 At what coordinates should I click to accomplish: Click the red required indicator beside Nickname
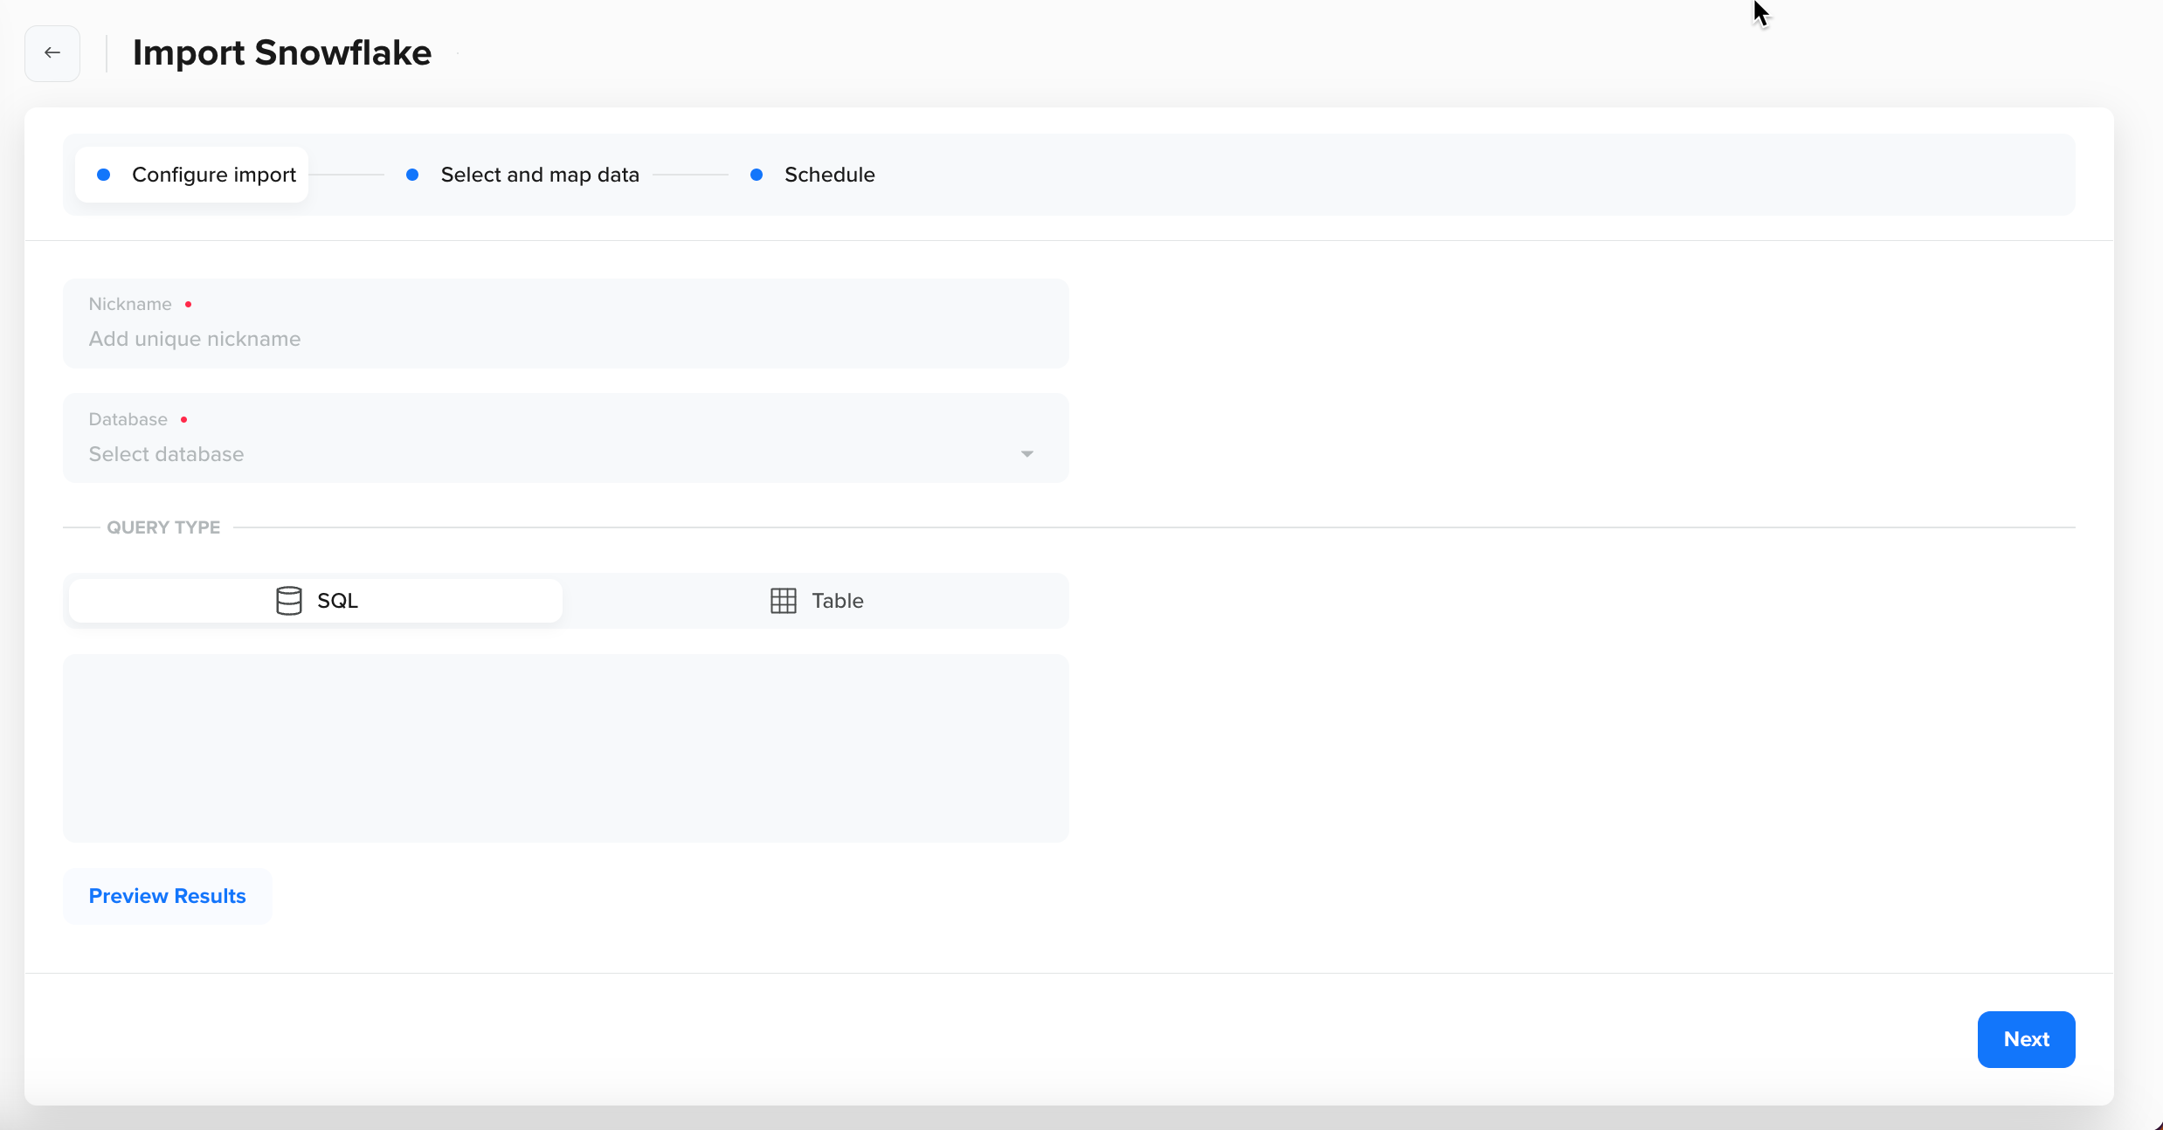click(189, 304)
